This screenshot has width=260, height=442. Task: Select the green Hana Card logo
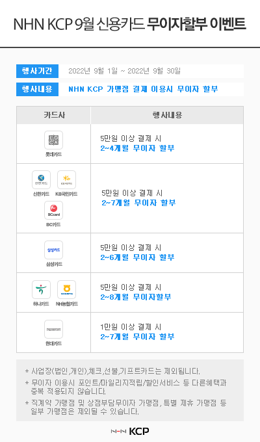coord(41,289)
